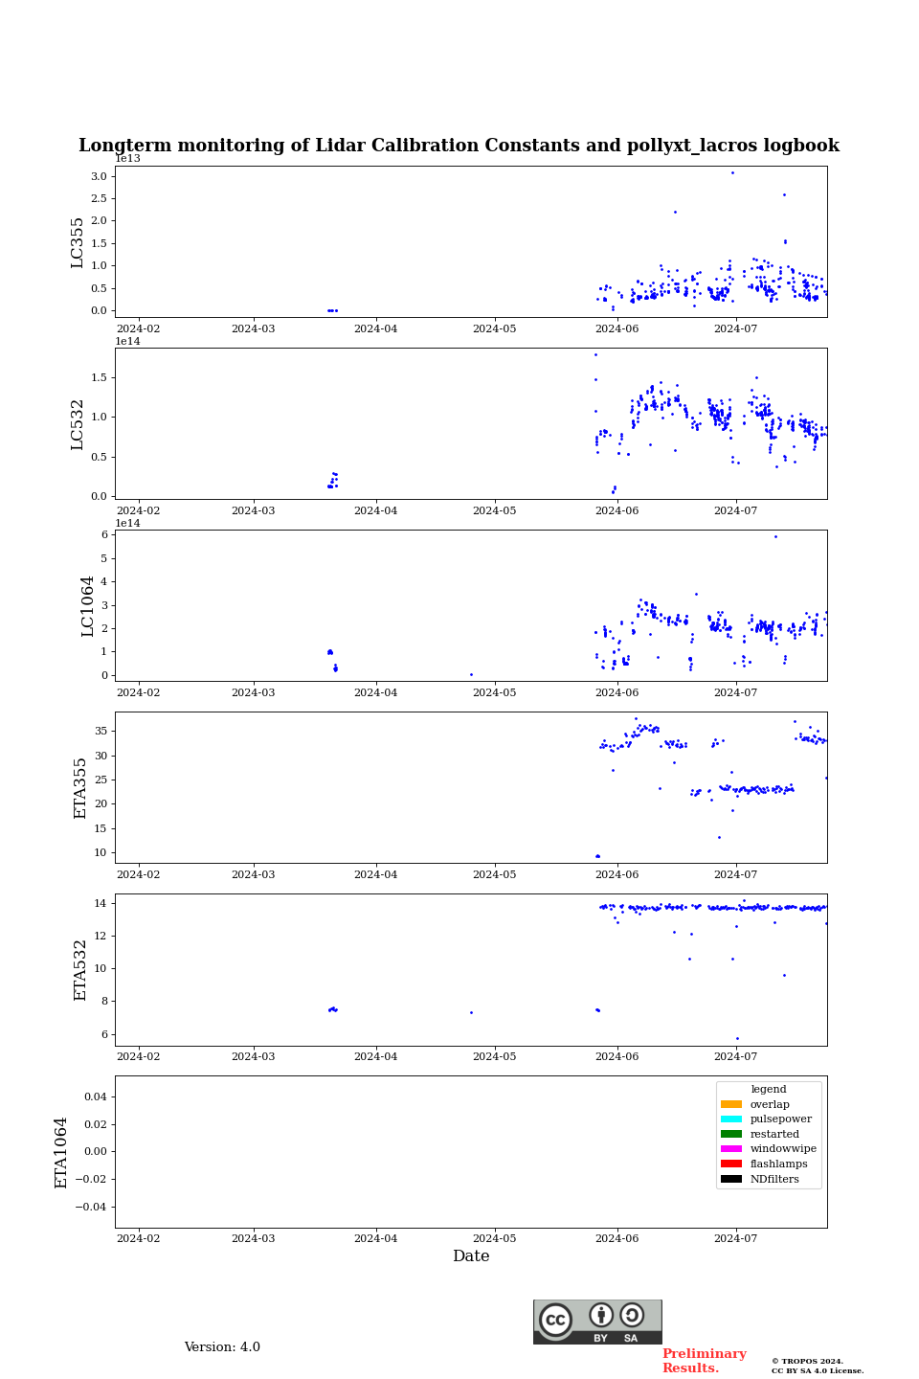Viewport: 919px width, 1379px height.
Task: Click the magenta windowwipe legend swatch
Action: (x=731, y=1149)
